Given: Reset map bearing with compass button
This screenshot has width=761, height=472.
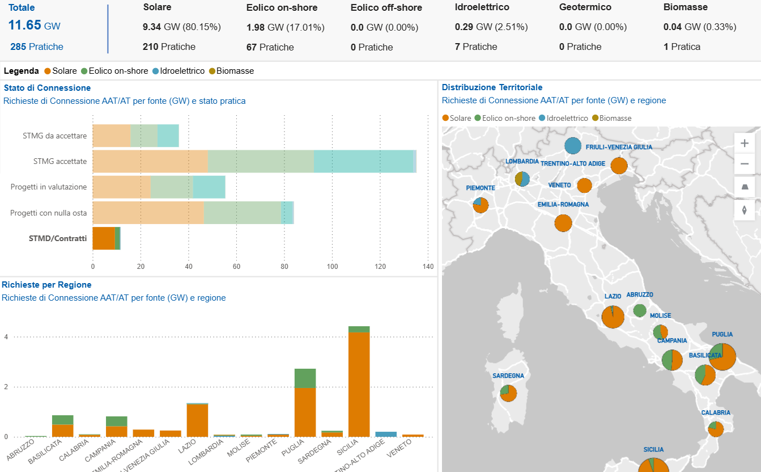Looking at the screenshot, I should pos(744,209).
